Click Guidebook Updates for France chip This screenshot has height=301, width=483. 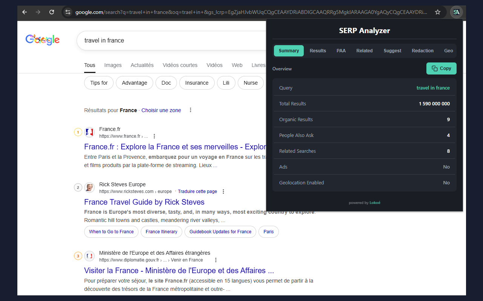coord(220,232)
